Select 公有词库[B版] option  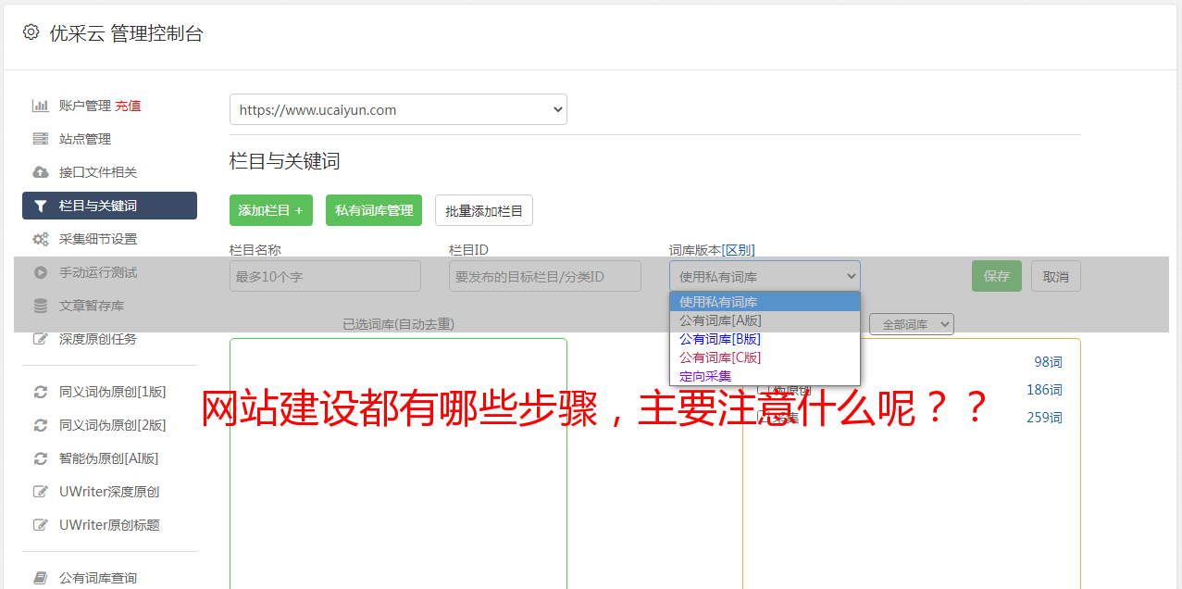[765, 339]
